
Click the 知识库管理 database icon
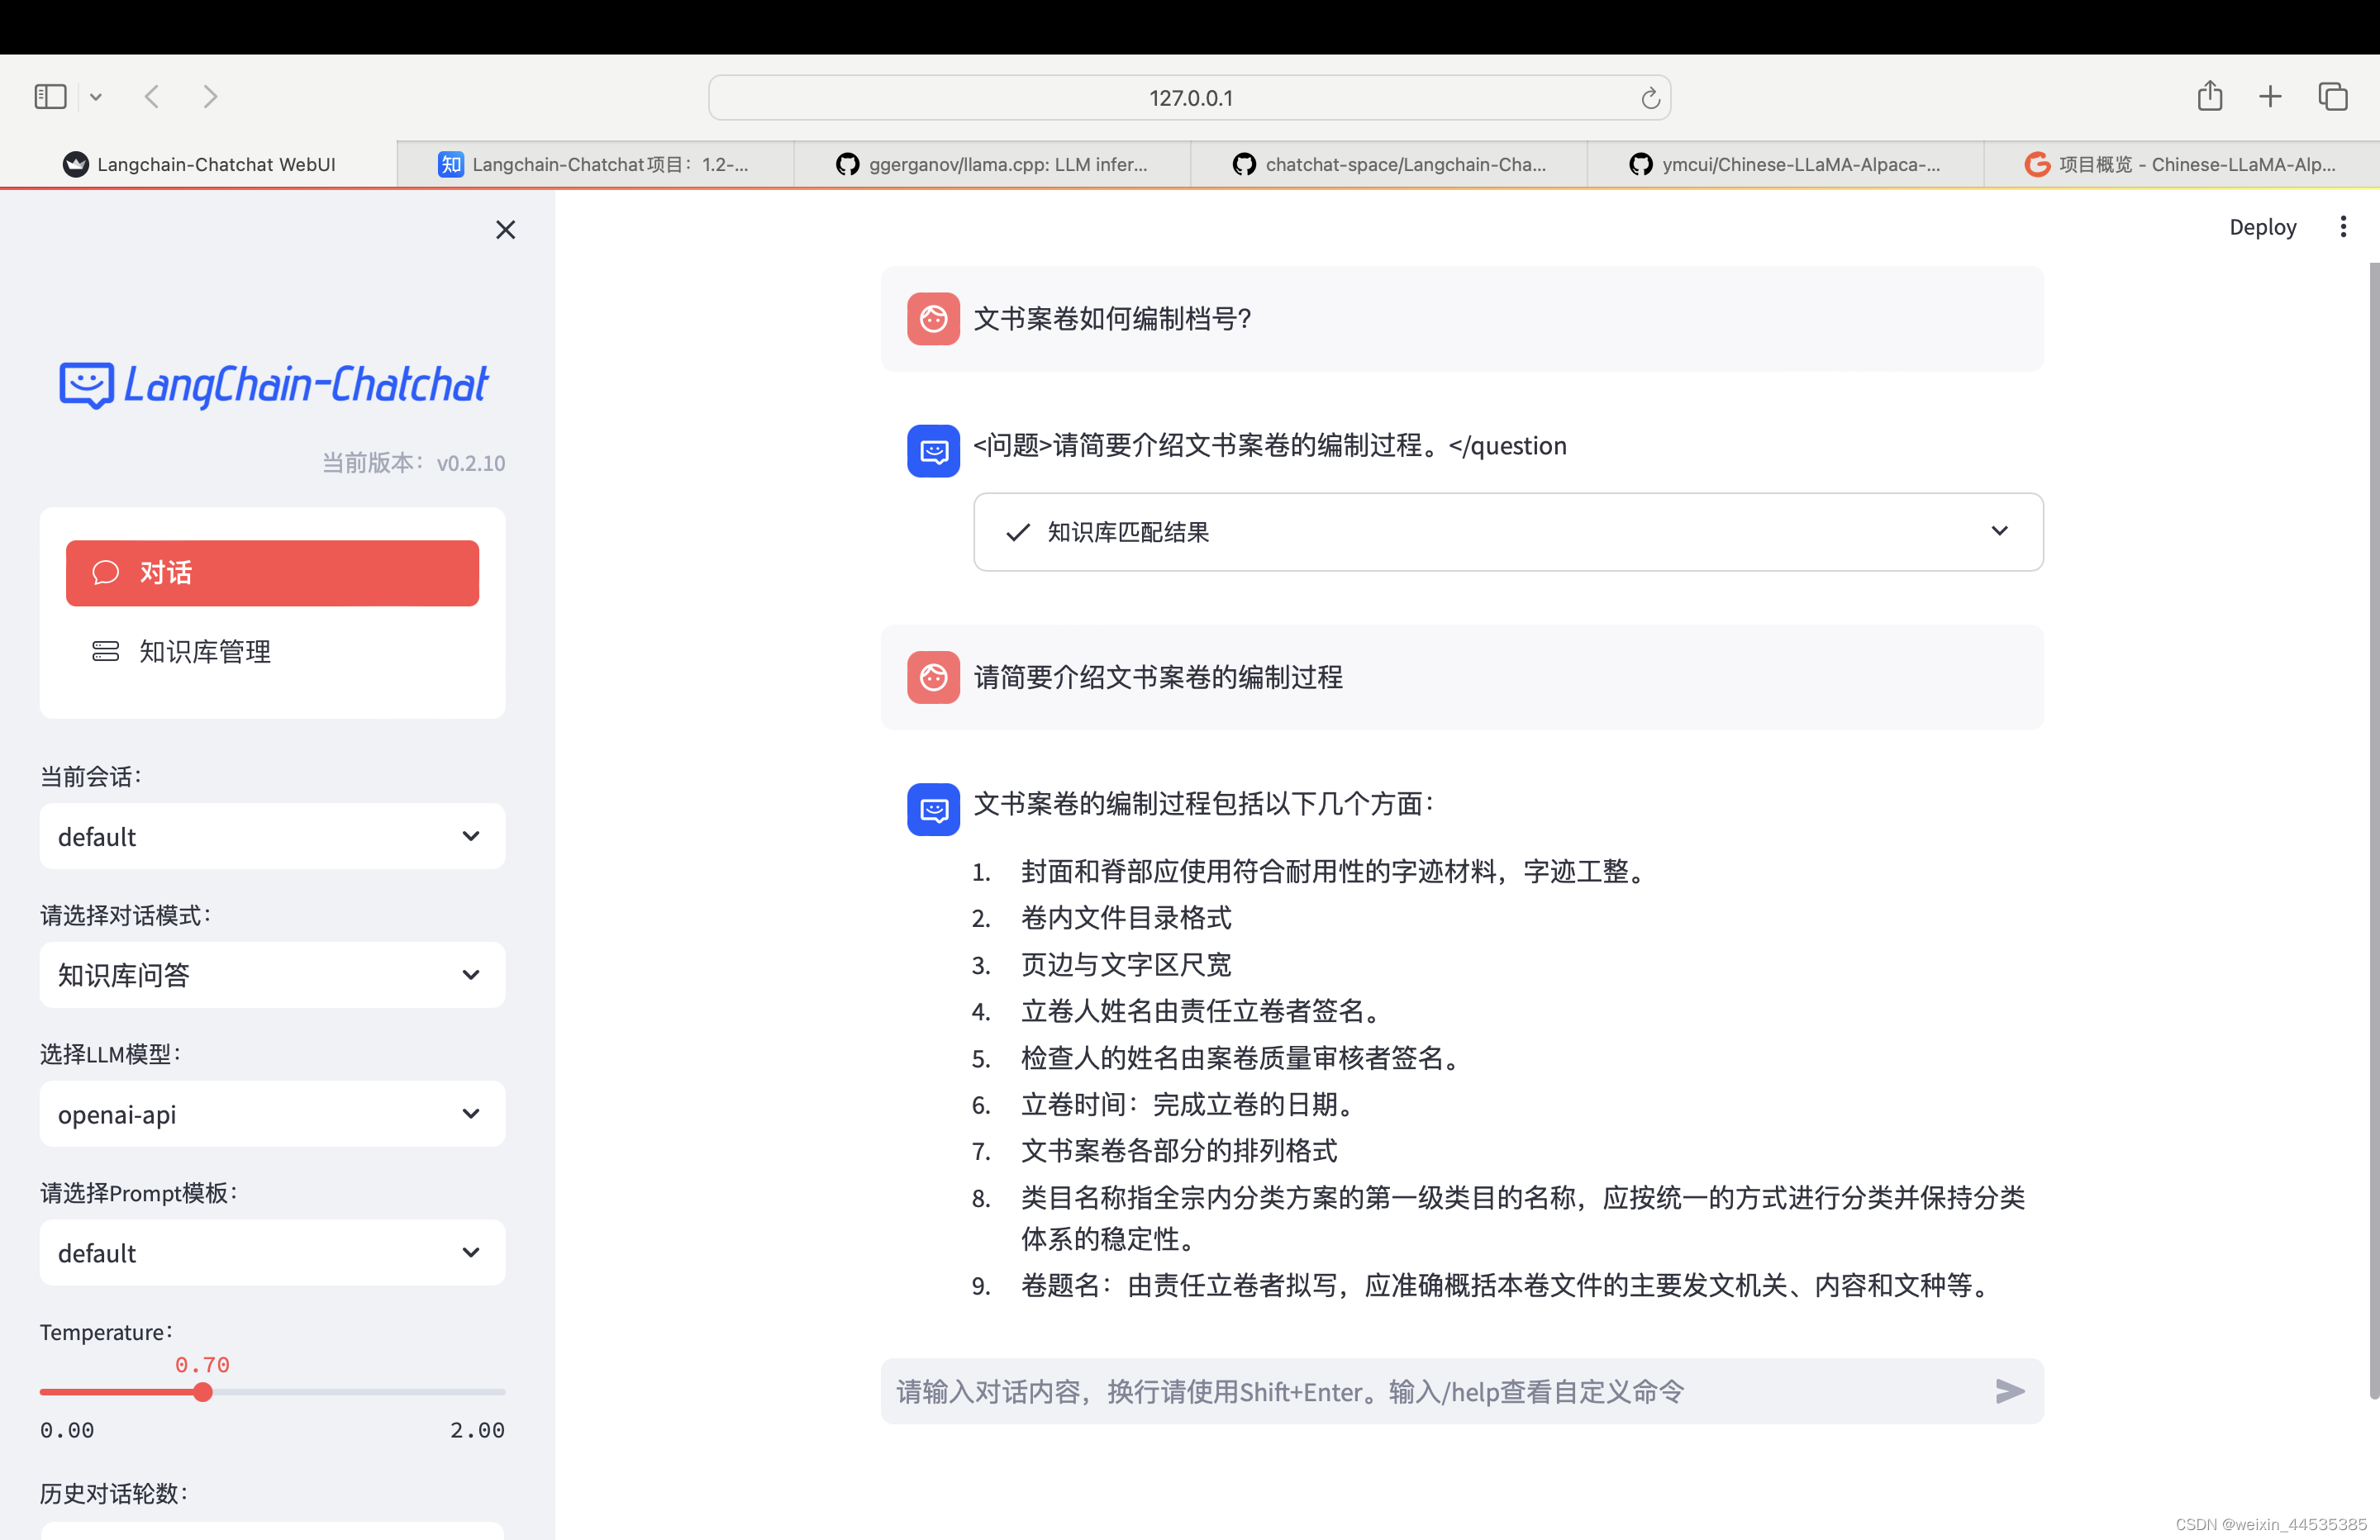[x=106, y=652]
